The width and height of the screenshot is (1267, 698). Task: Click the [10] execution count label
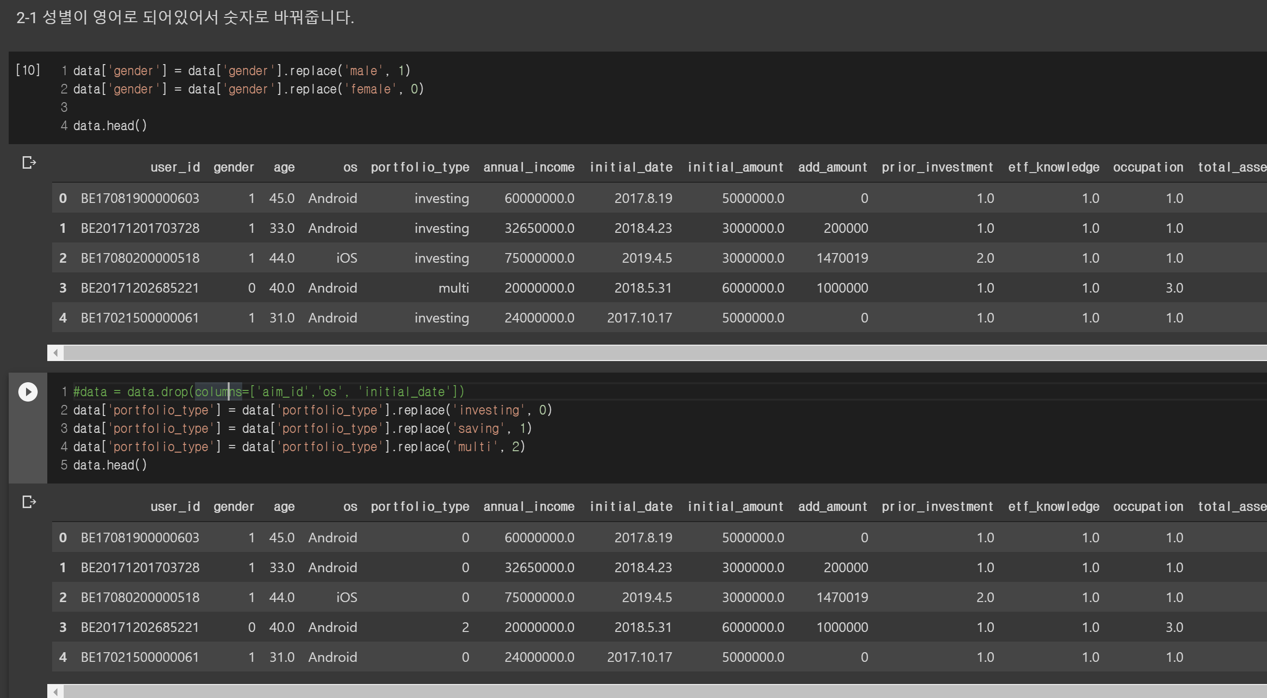[x=28, y=70]
